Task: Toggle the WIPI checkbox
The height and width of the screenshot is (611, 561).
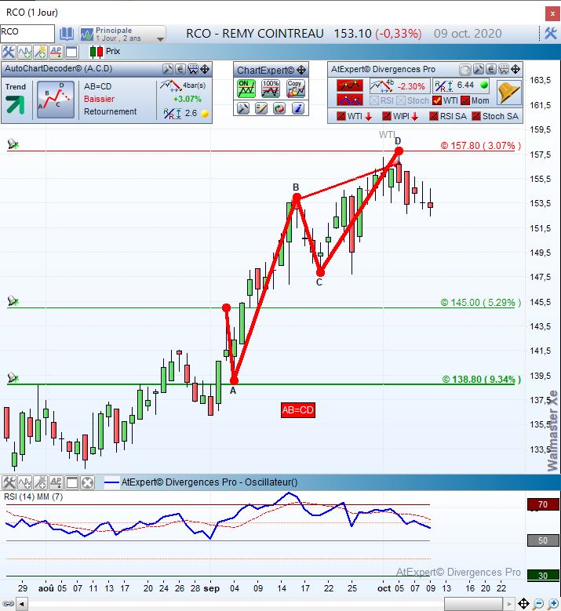Action: (x=387, y=116)
